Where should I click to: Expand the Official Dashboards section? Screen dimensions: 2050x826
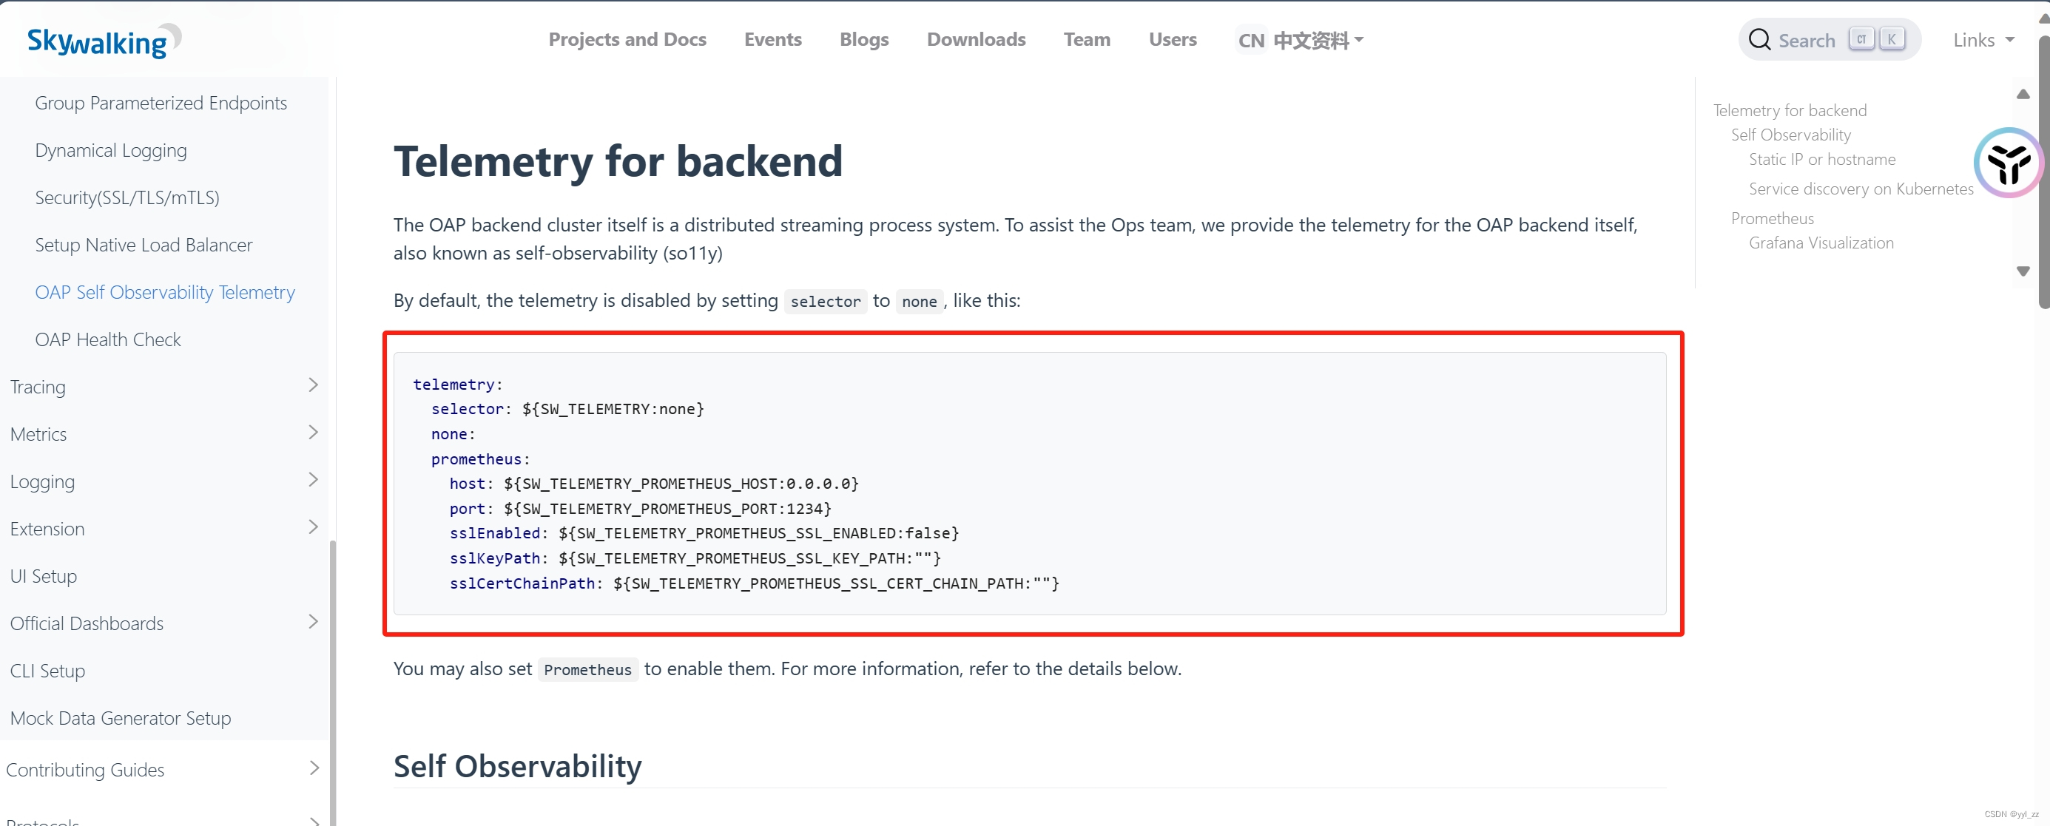point(313,623)
